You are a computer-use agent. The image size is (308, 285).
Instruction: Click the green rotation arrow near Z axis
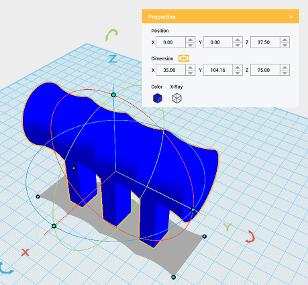click(111, 35)
